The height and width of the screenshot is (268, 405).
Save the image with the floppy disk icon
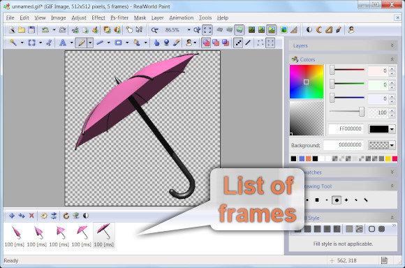coord(31,30)
